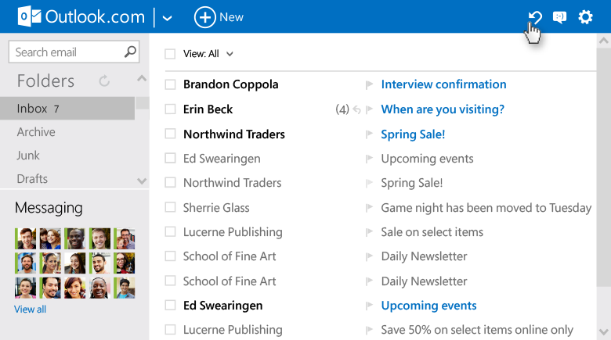This screenshot has height=340, width=611.
Task: Open the messaging chat icon in header
Action: tap(559, 17)
